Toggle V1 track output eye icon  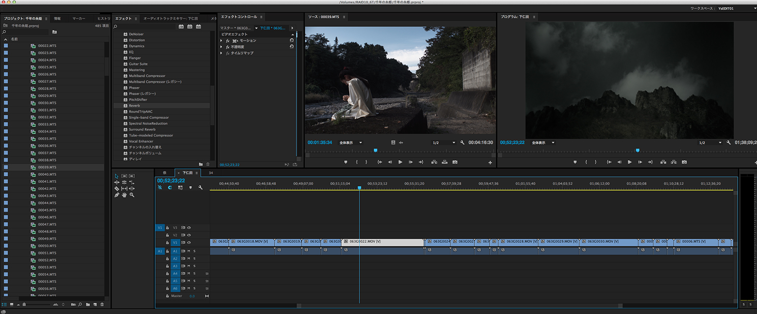[189, 243]
